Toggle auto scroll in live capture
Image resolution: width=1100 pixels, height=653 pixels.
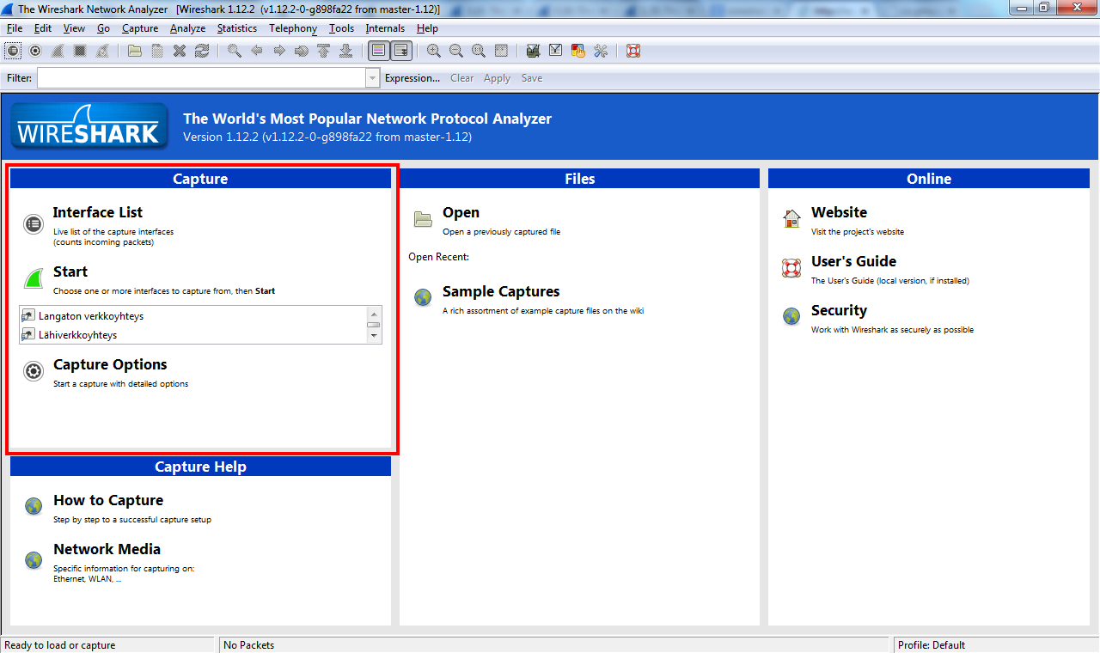click(x=400, y=51)
